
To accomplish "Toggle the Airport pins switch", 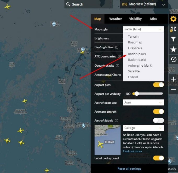I will tap(158, 85).
